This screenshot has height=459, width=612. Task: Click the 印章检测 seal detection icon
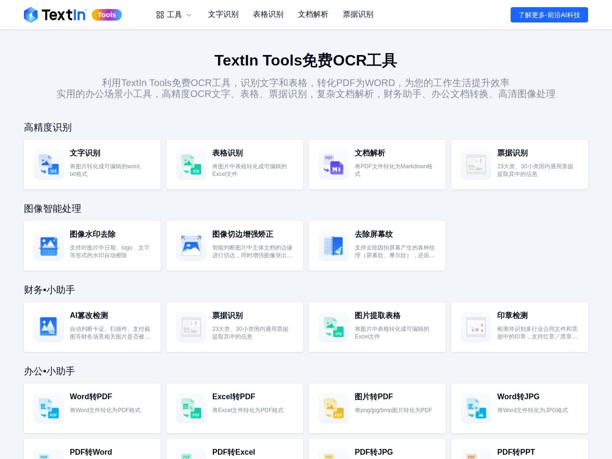click(x=476, y=327)
